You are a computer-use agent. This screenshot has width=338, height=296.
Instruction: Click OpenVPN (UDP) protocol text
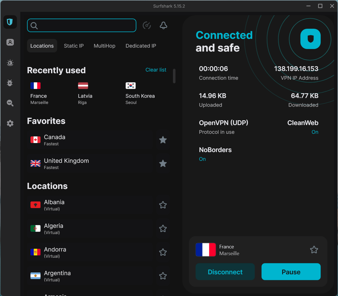(223, 123)
